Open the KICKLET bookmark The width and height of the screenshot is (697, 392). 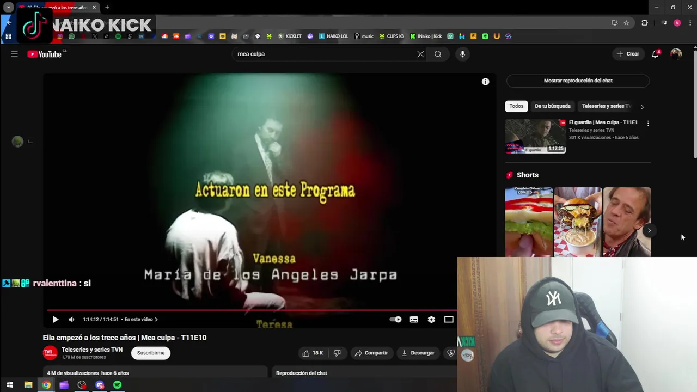[290, 36]
